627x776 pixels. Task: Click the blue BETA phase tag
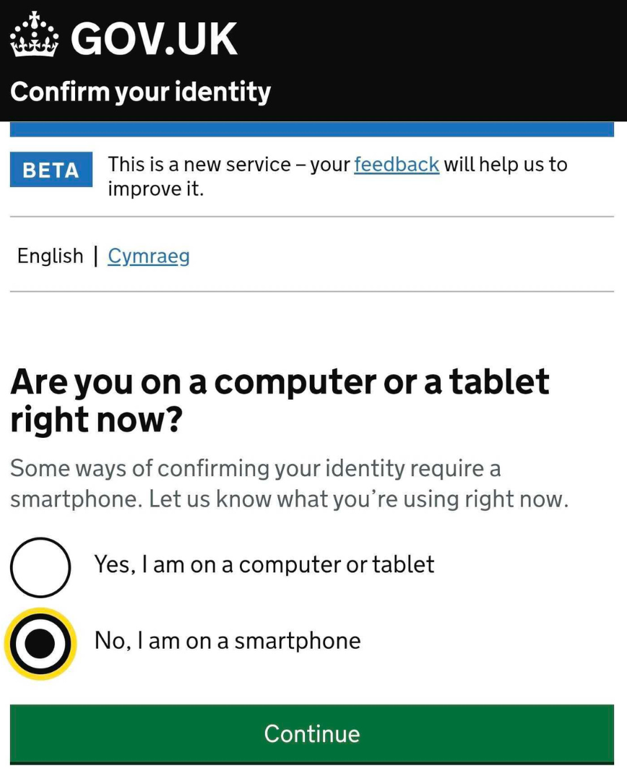click(x=51, y=171)
